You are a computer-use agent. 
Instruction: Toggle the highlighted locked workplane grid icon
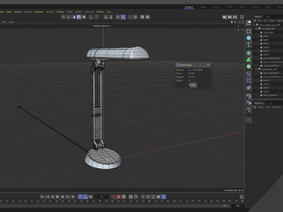(123, 17)
